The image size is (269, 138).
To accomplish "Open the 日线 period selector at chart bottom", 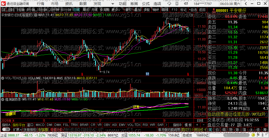I will (x=200, y=120).
